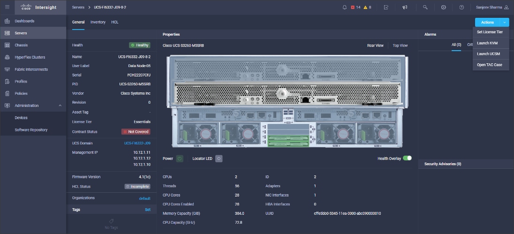View the 14 critical alarms indicator
This screenshot has width=514, height=234.
pos(355,7)
